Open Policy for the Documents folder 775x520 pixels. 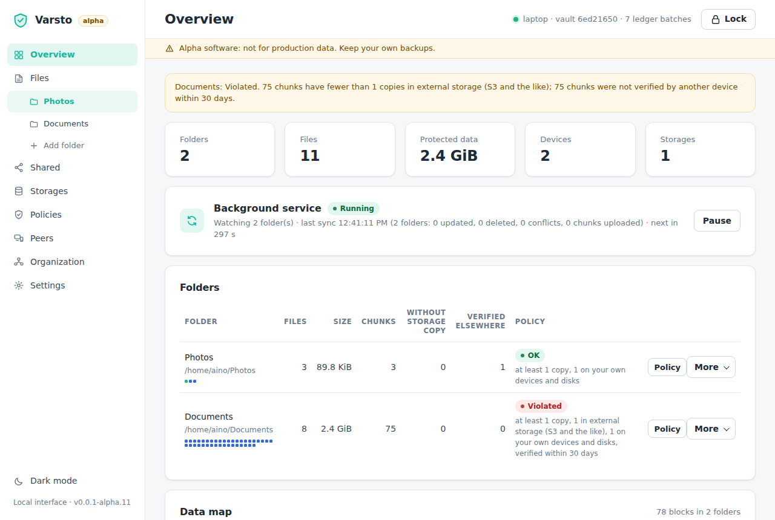tap(667, 429)
